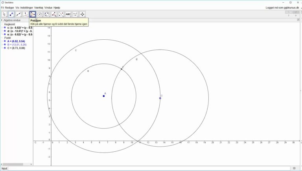302x171 pixels.
Task: Click the Input text field
Action: point(149,168)
